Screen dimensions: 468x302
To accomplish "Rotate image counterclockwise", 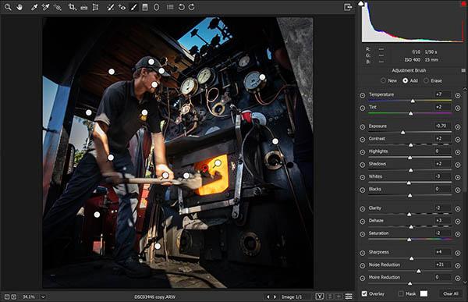I will 181,7.
